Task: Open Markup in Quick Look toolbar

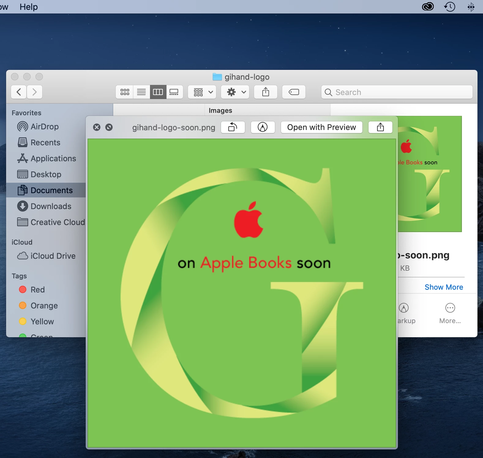Action: tap(263, 127)
